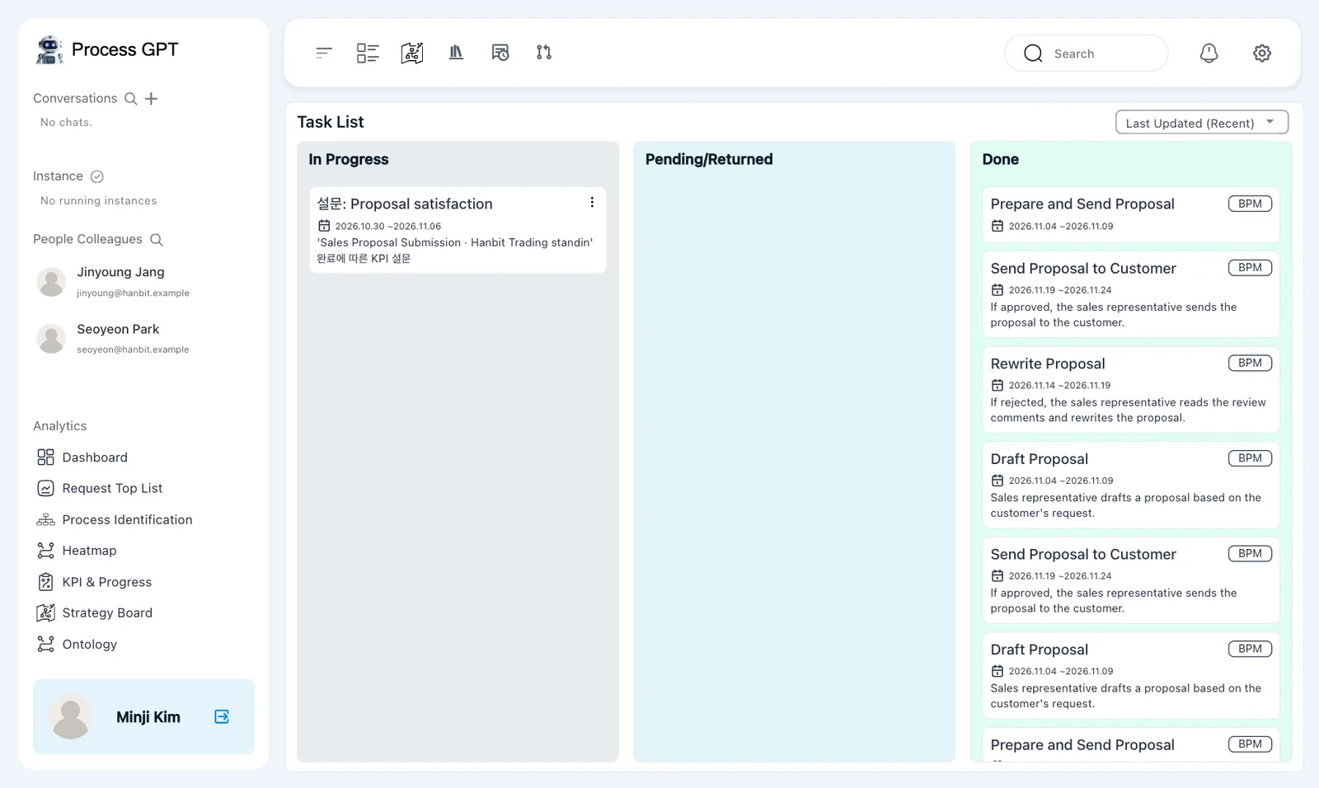Open Request Top List
The image size is (1319, 788).
(100, 488)
